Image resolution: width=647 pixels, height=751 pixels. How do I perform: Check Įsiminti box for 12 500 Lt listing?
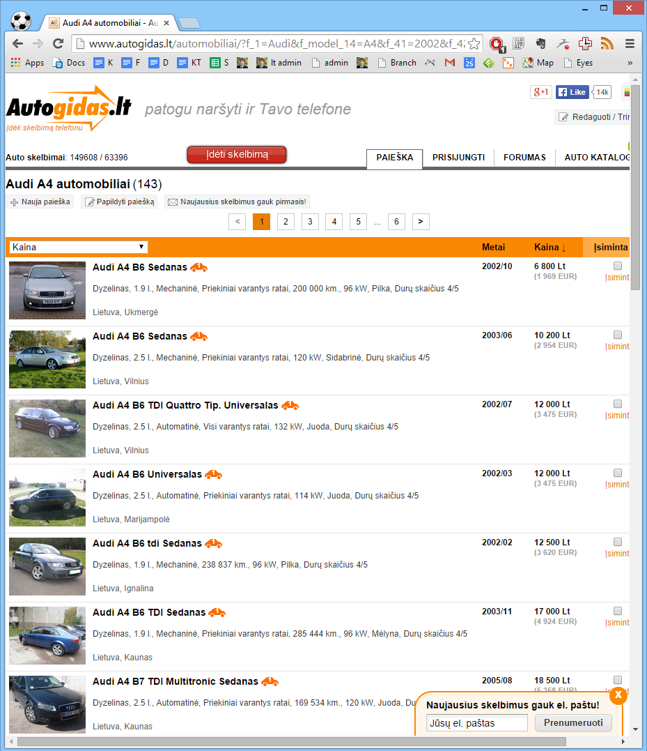pyautogui.click(x=618, y=542)
